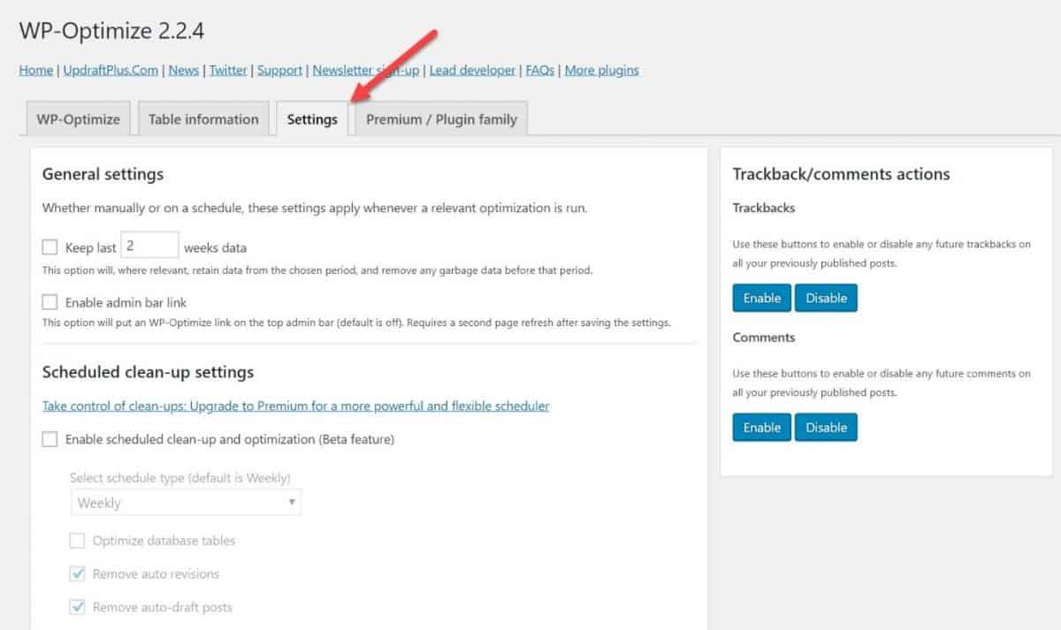
Task: Click the WP-Optimize 2.2.4 title
Action: click(x=112, y=30)
